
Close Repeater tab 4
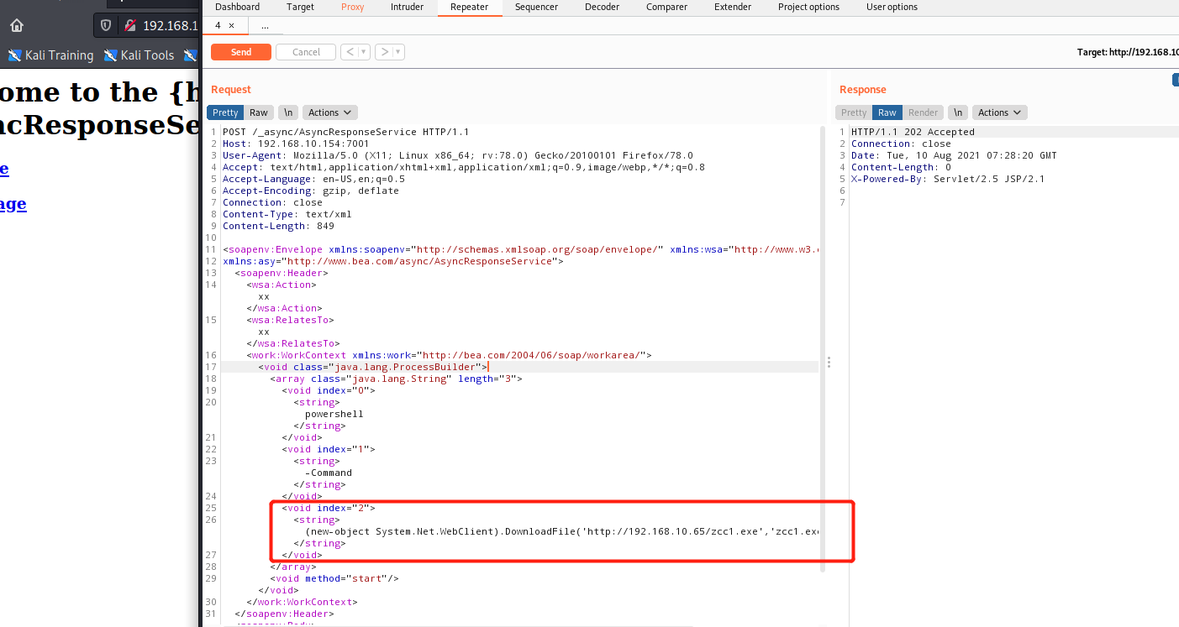tap(232, 26)
